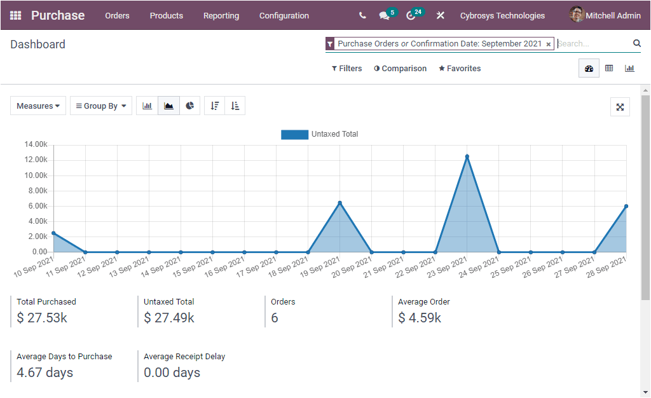Switch the graph to pie chart
This screenshot has width=651, height=398.
(x=190, y=106)
